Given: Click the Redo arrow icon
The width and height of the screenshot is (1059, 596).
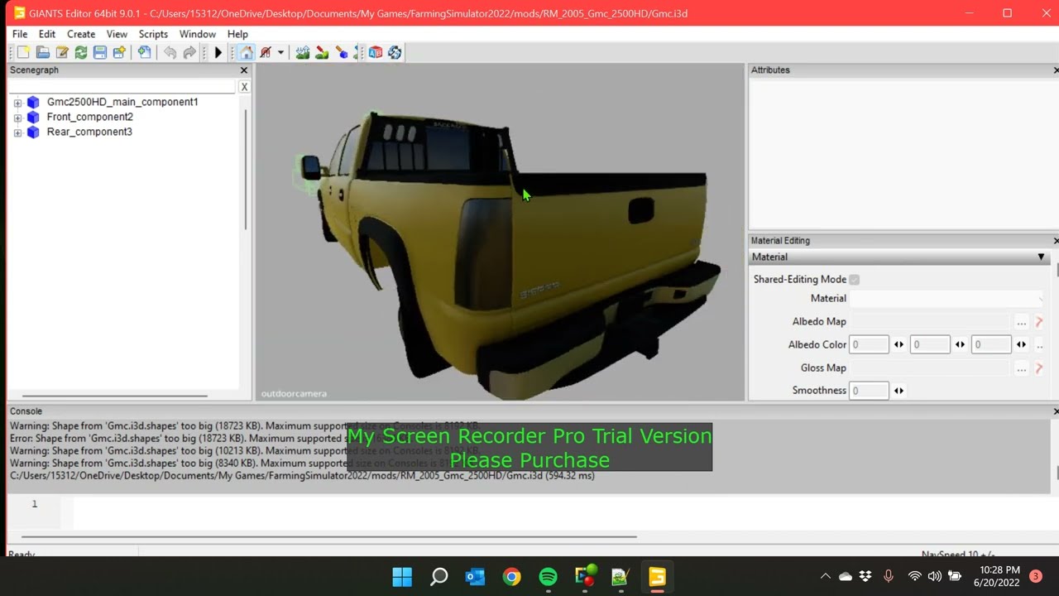Looking at the screenshot, I should (x=189, y=52).
